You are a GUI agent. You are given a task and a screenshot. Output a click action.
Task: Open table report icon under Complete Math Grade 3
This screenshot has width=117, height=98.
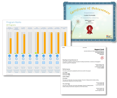(x=57, y=63)
